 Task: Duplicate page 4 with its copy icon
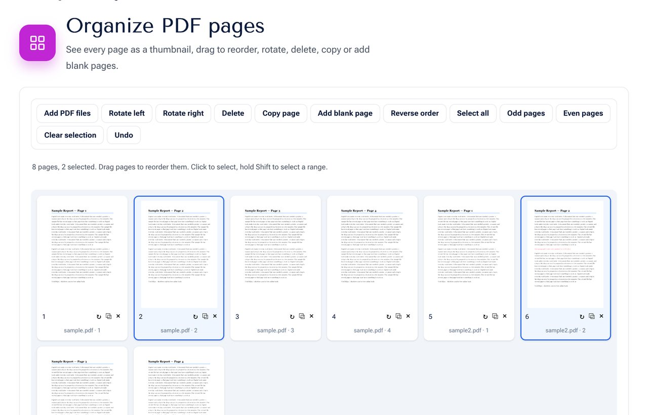click(398, 316)
